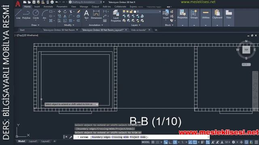
Task: Click the Save icon in quick access toolbar
Action: [34, 2]
